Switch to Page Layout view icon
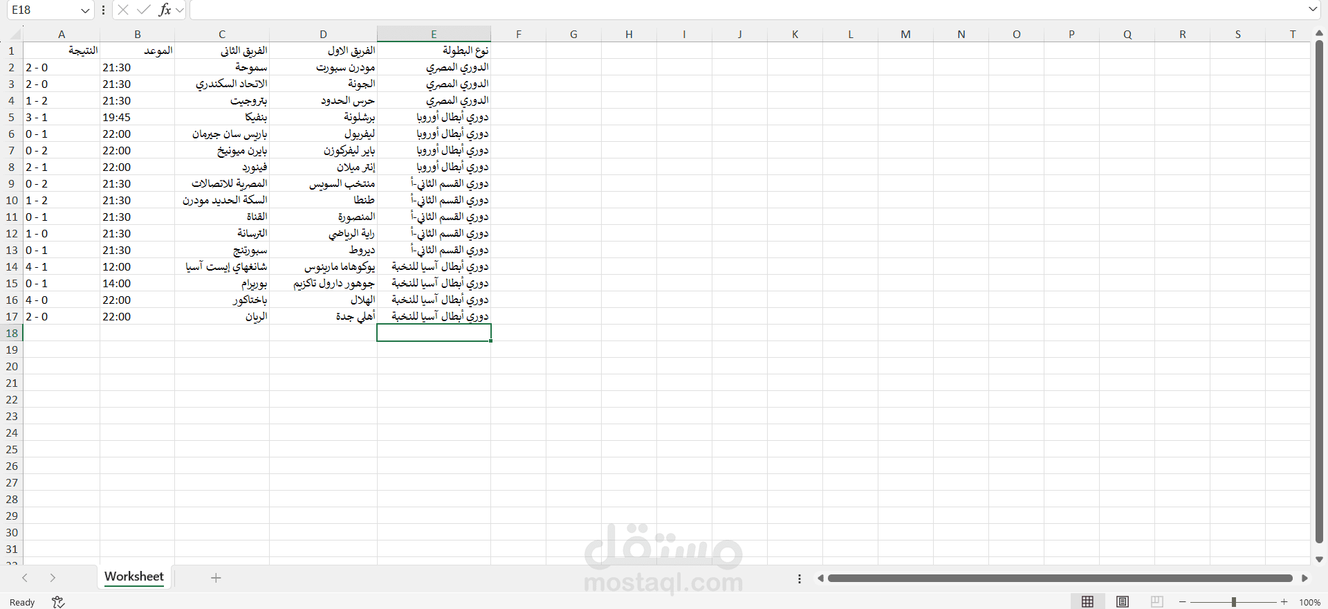Viewport: 1328px width, 609px height. 1123,602
